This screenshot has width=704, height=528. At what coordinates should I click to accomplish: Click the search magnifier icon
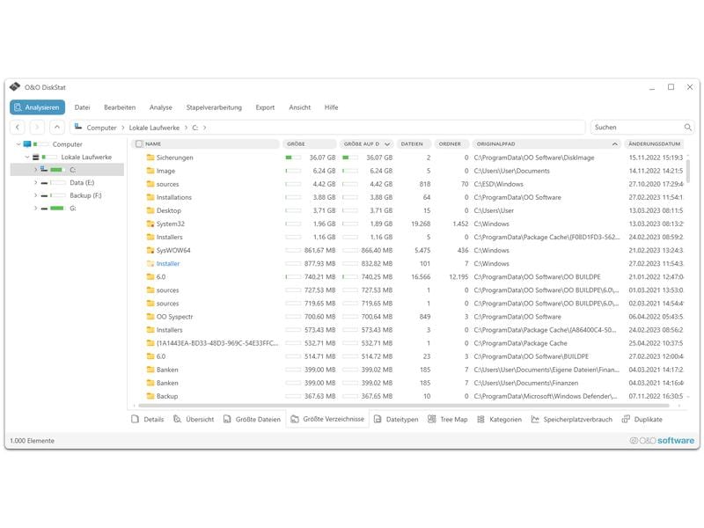(688, 128)
